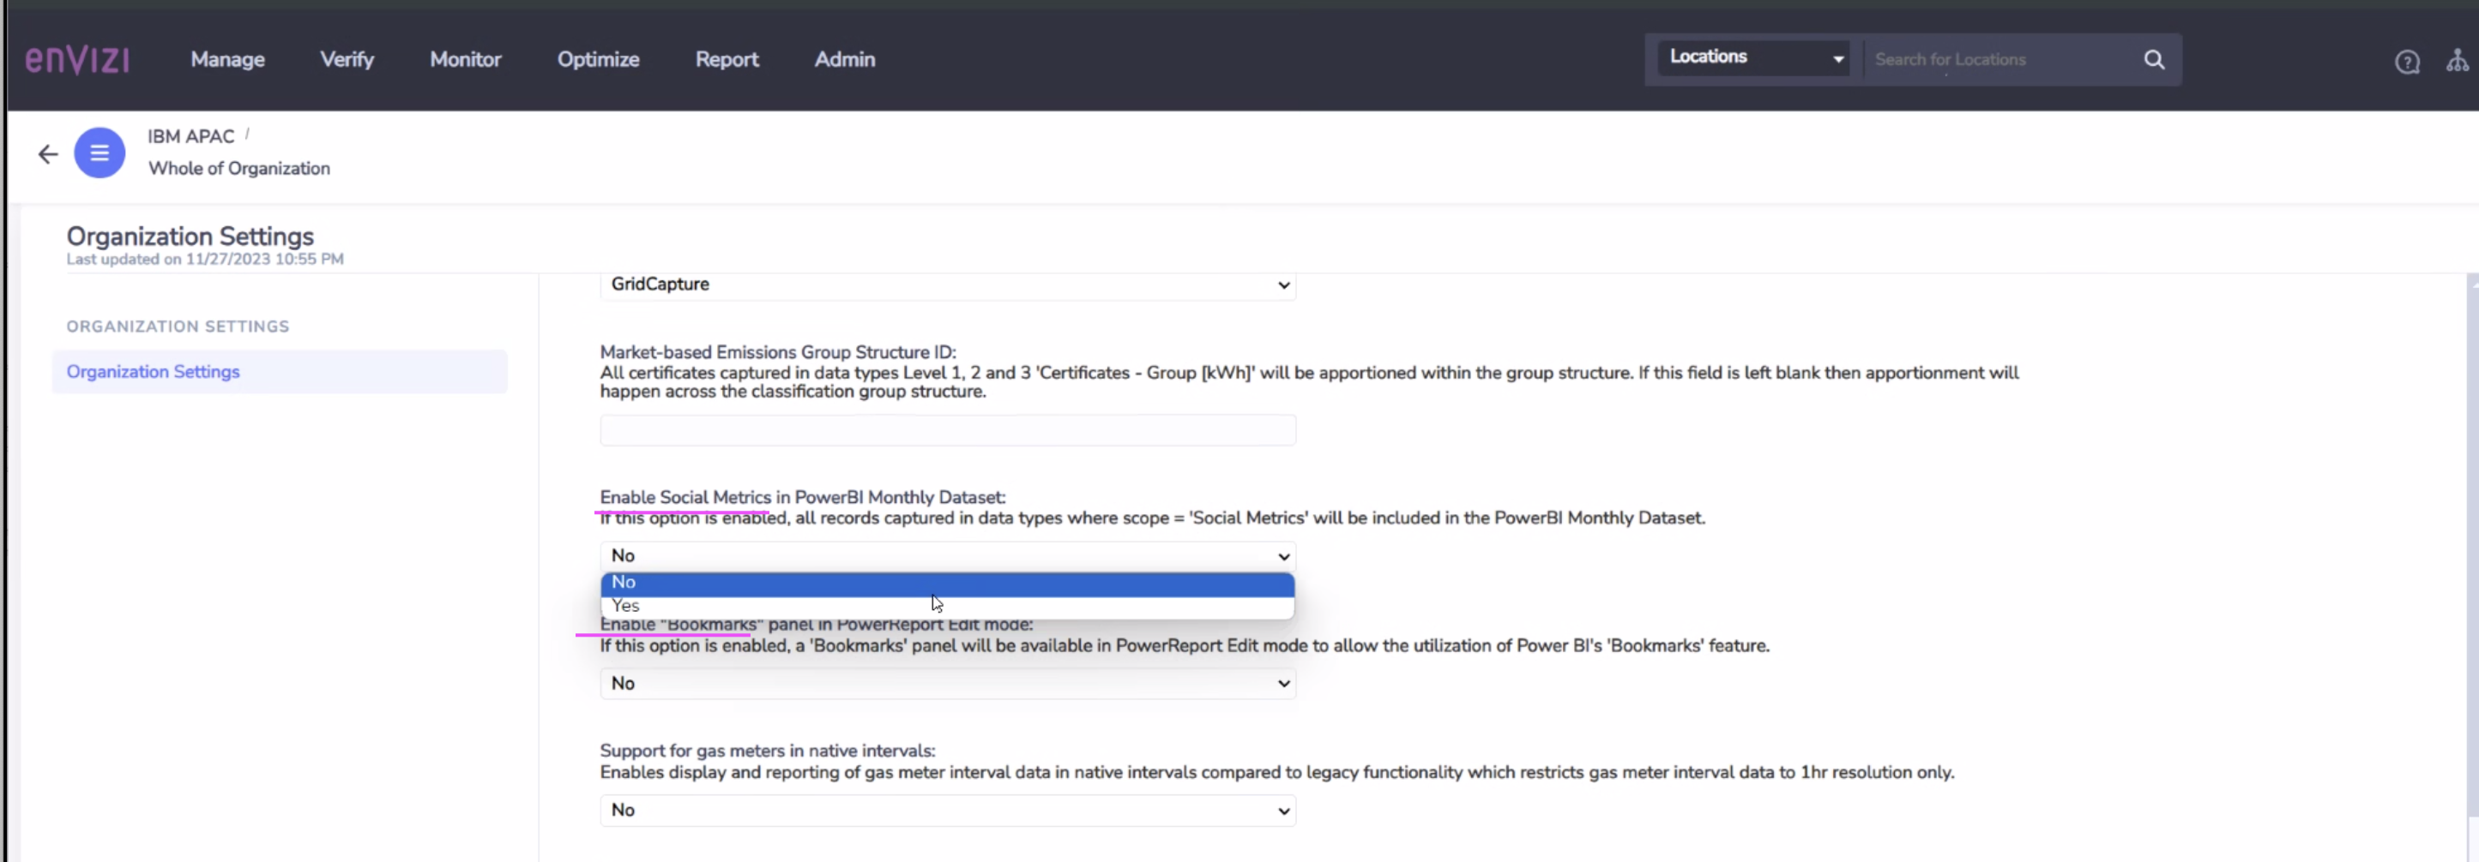Click the search magnifier icon
The width and height of the screenshot is (2479, 862).
click(2155, 60)
